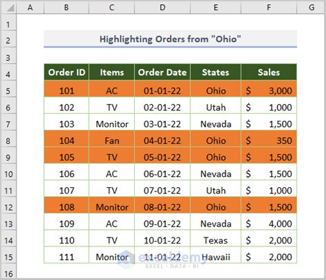Select the cell with order ID 108
This screenshot has width=326, height=280.
point(67,205)
